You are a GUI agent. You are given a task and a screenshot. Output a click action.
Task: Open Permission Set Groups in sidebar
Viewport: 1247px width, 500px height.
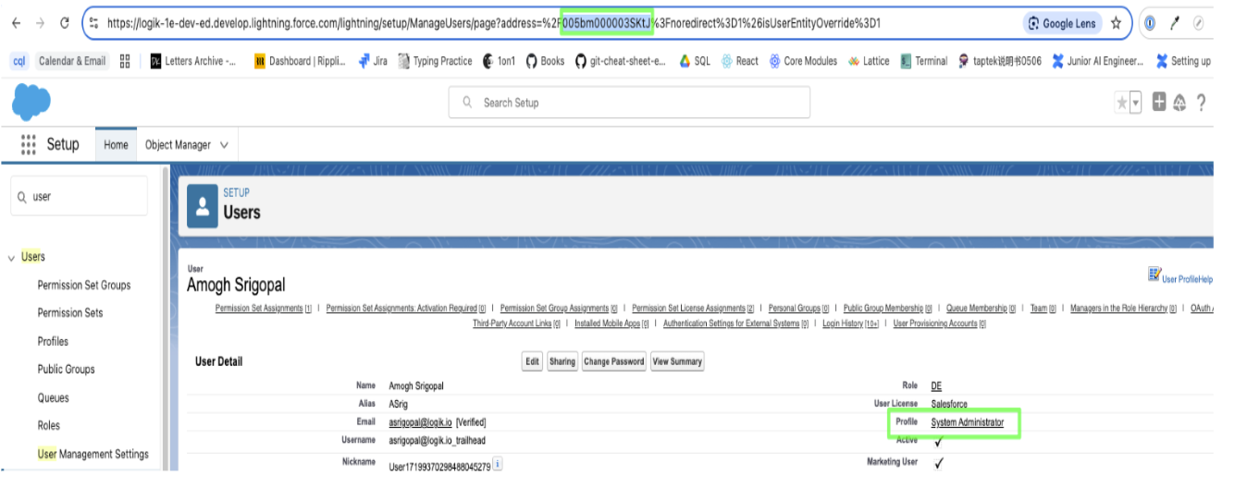tap(84, 285)
